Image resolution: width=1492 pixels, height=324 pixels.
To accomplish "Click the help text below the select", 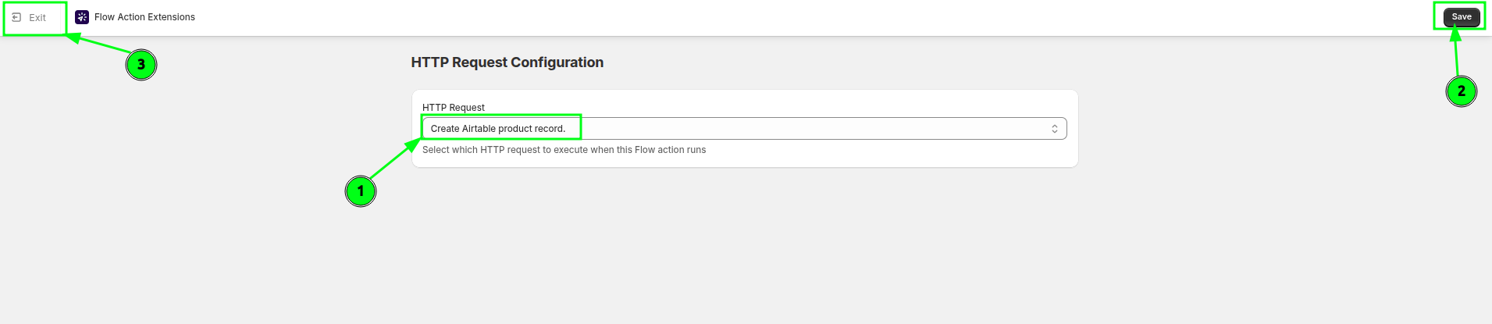I will pos(564,150).
